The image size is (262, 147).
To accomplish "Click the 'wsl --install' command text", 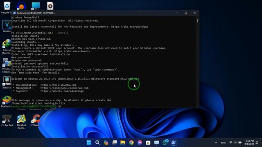I will click(x=58, y=33).
